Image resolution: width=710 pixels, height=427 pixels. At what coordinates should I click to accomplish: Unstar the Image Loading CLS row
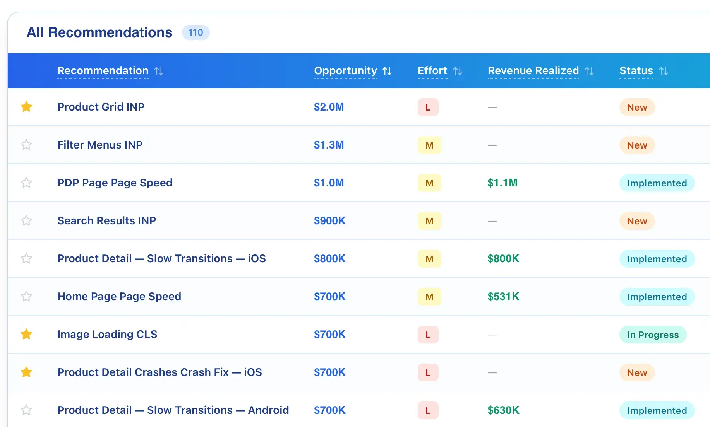(x=26, y=334)
